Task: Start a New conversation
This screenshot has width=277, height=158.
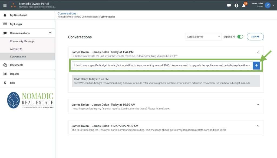Action: point(255,37)
